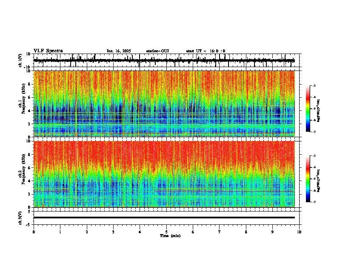Click the time axis tick label '9'
This screenshot has height=260, width=337.
[272, 232]
